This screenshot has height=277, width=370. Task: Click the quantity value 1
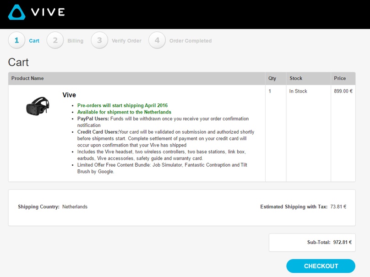[270, 91]
